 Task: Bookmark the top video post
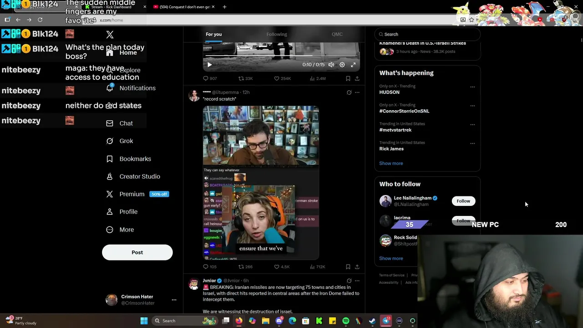coord(348,78)
